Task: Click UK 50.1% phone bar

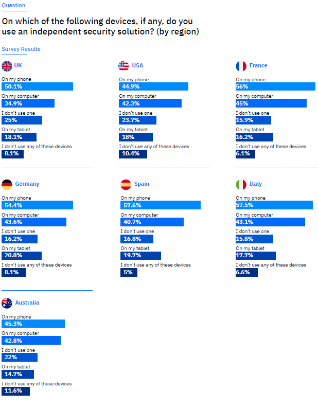Action: point(37,86)
